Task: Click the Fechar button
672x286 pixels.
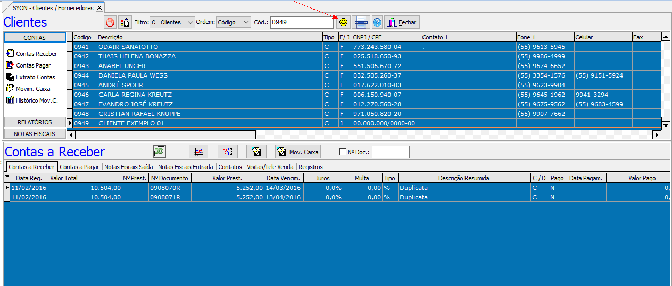Action: (x=402, y=22)
